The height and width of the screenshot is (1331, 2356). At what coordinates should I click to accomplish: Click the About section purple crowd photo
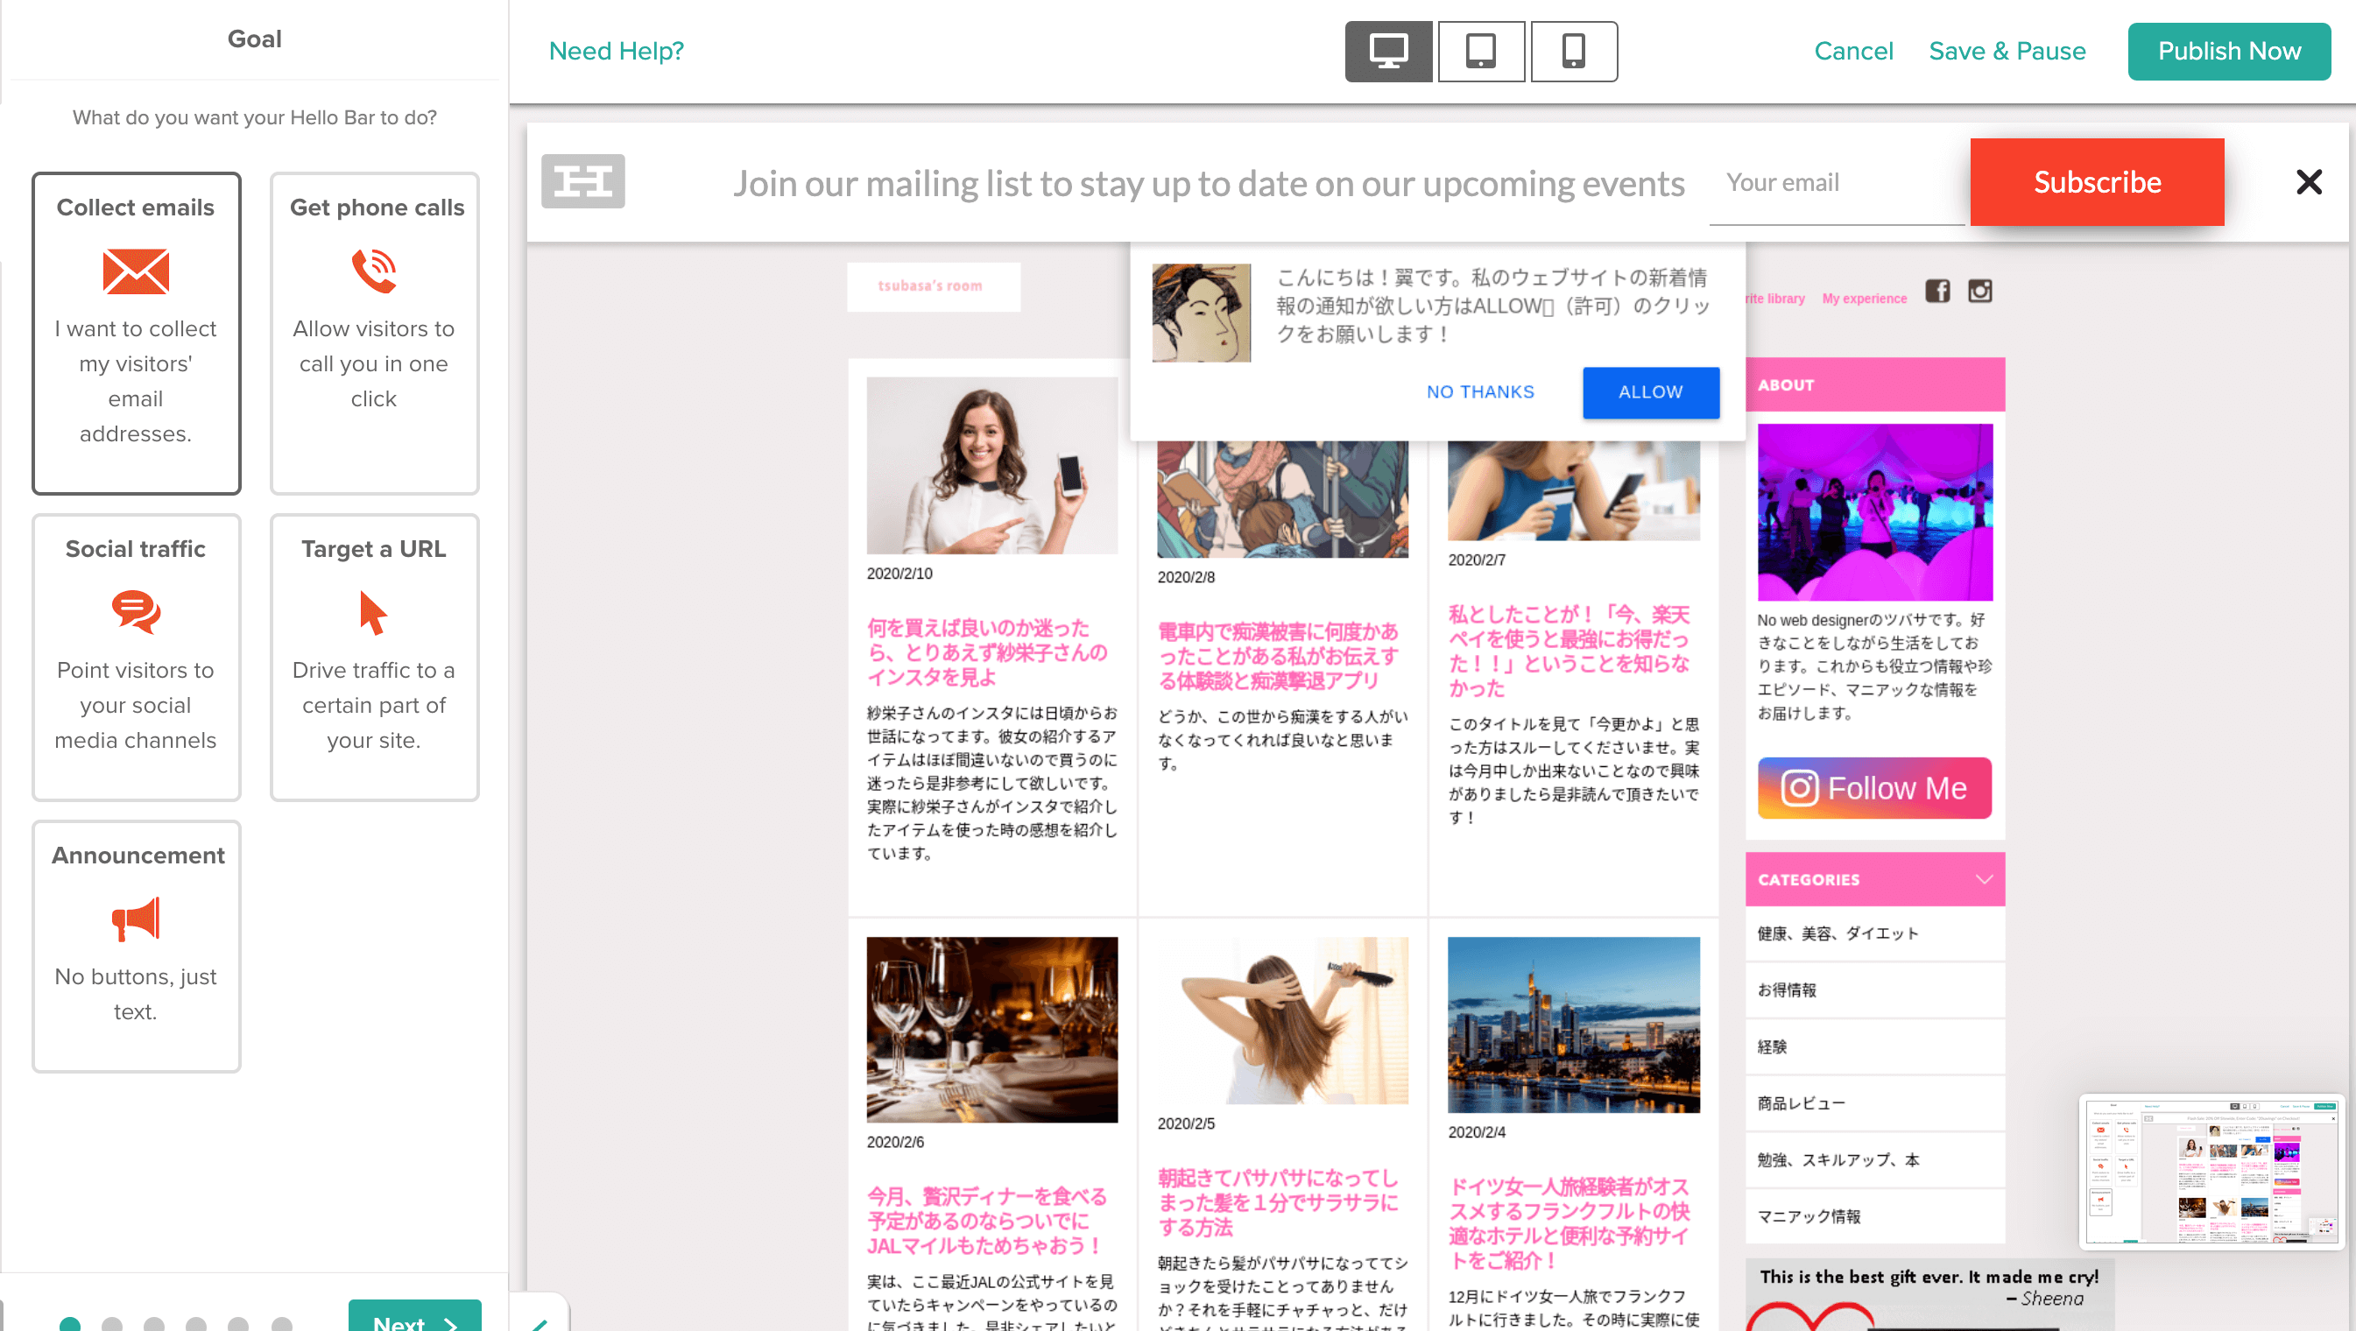click(1875, 513)
